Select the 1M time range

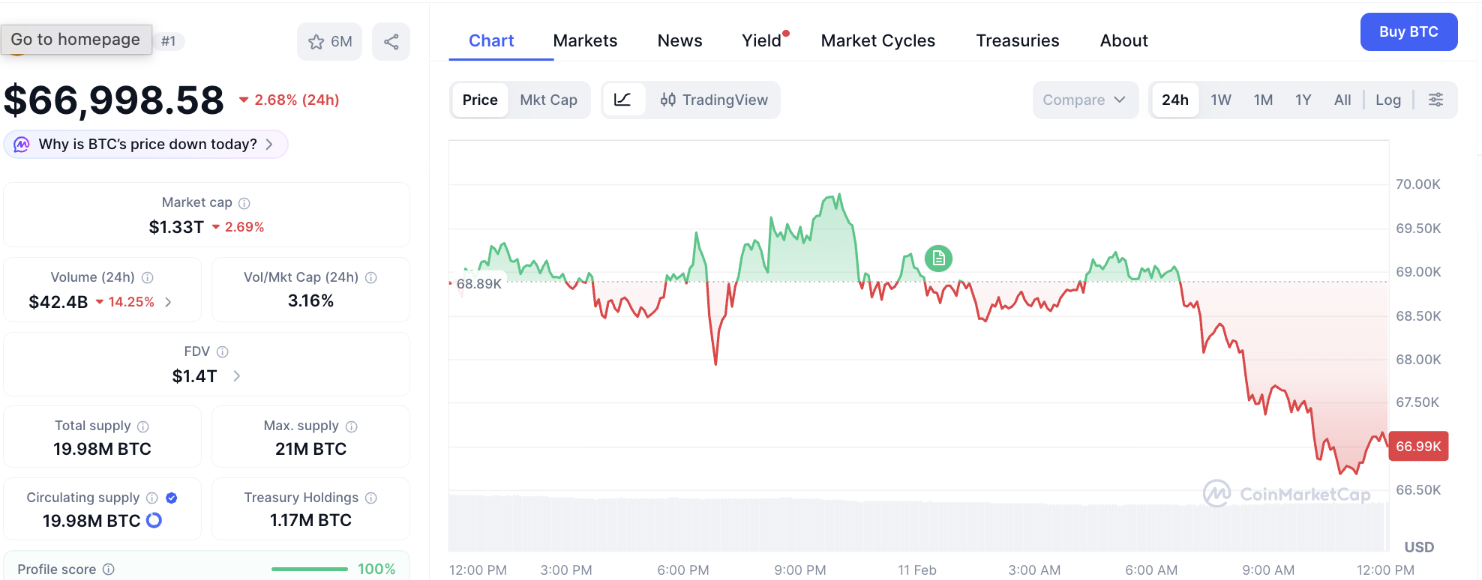(1263, 100)
